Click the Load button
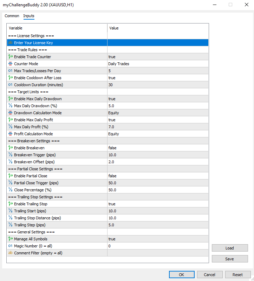This screenshot has width=254, height=281. 229,248
